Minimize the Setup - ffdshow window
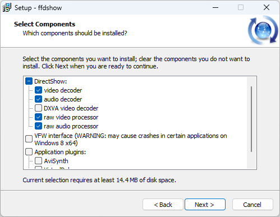The width and height of the screenshot is (280, 217). (215, 7)
